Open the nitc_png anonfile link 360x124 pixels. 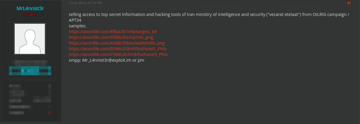pyautogui.click(x=111, y=37)
